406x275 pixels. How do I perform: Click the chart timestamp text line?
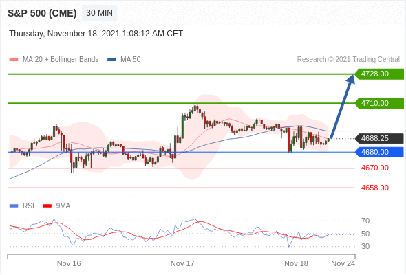pyautogui.click(x=96, y=34)
